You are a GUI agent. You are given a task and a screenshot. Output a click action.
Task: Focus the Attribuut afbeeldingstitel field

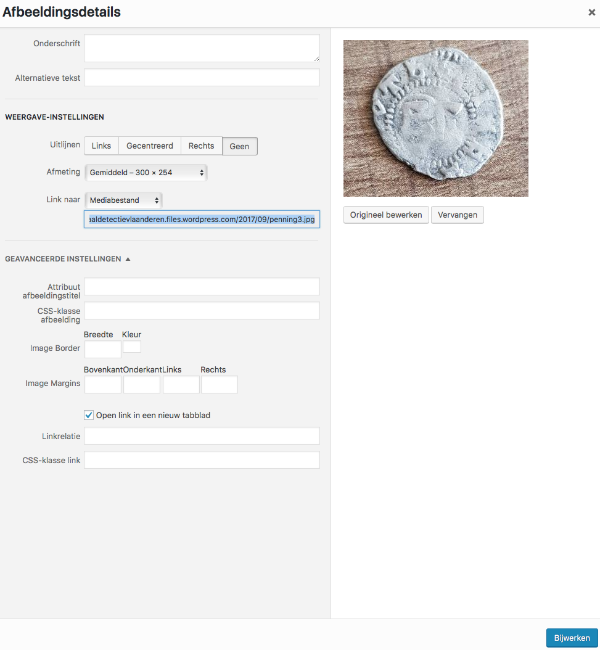coord(202,287)
